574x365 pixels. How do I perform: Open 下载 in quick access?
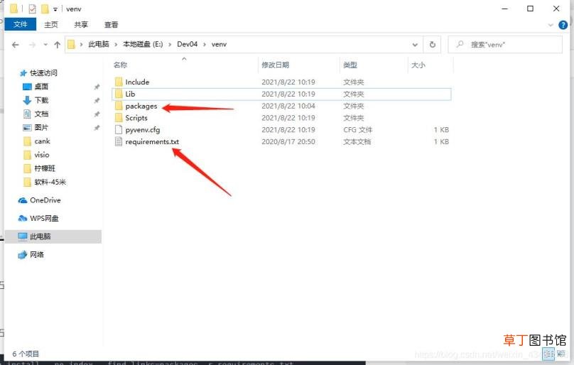pos(41,100)
